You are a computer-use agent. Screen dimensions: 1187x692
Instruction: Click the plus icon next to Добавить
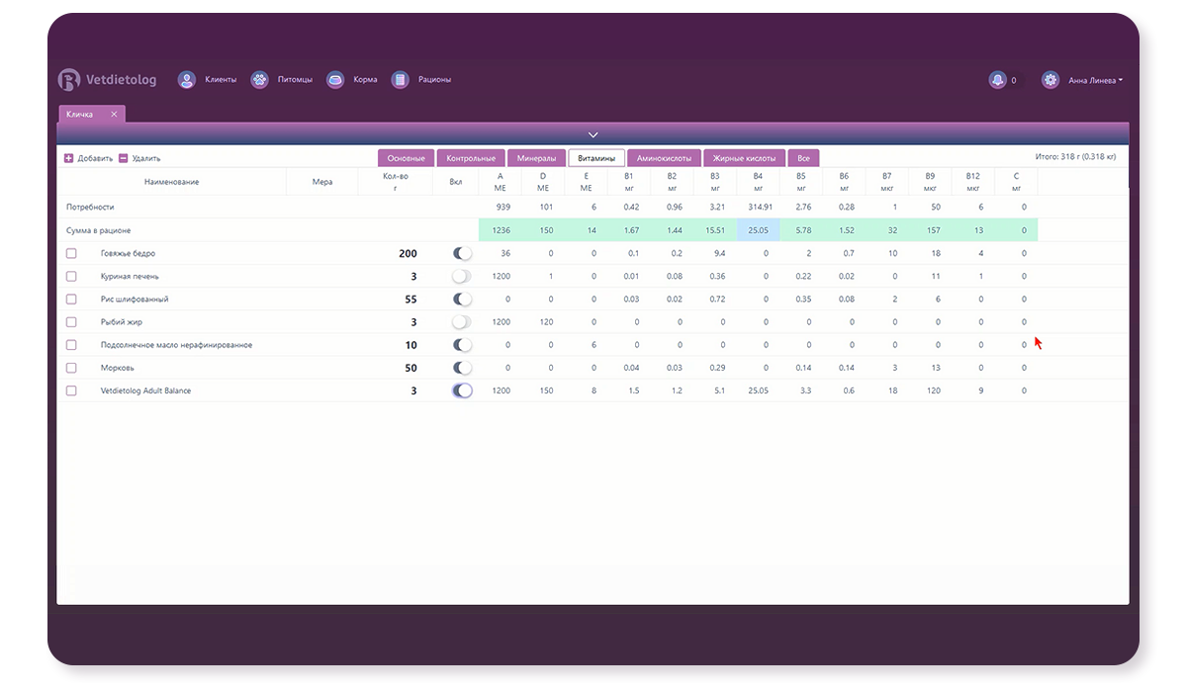[69, 158]
